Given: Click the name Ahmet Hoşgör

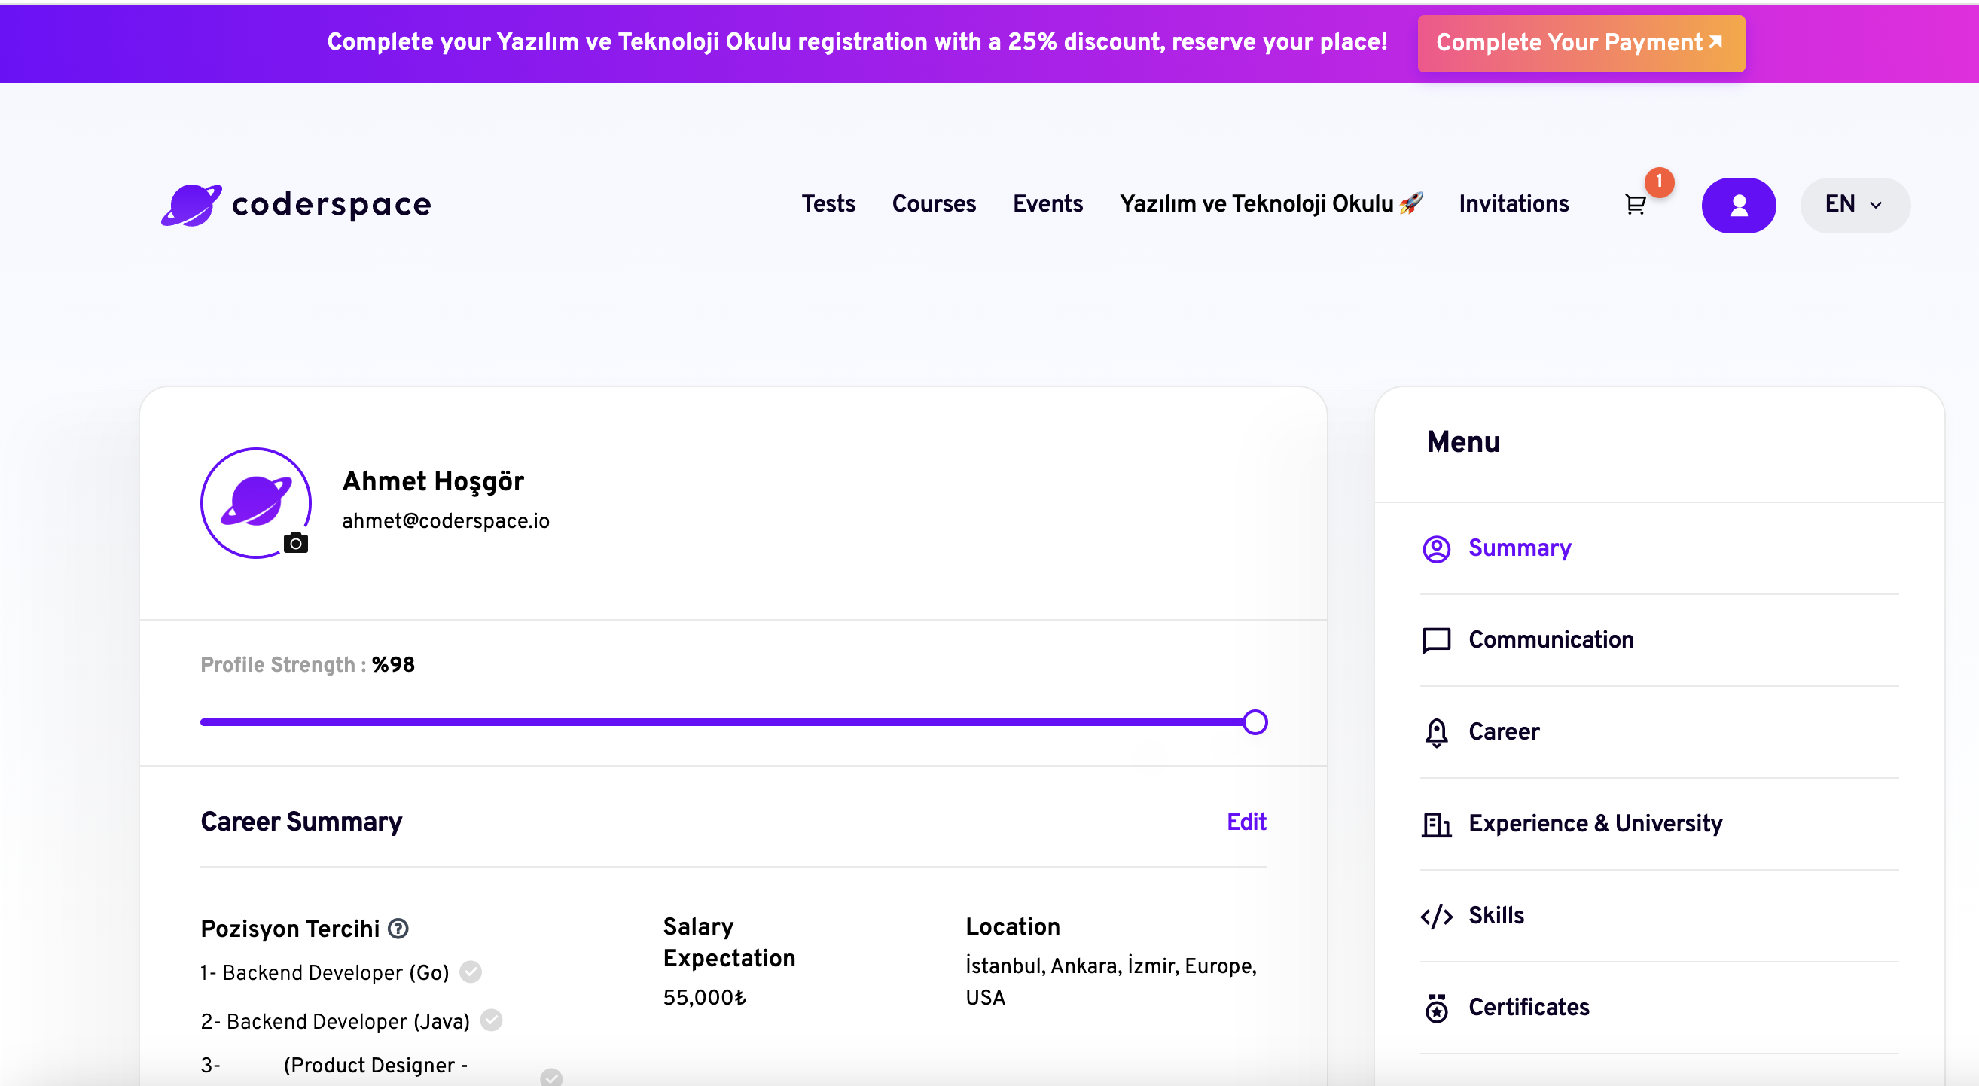Looking at the screenshot, I should (433, 481).
